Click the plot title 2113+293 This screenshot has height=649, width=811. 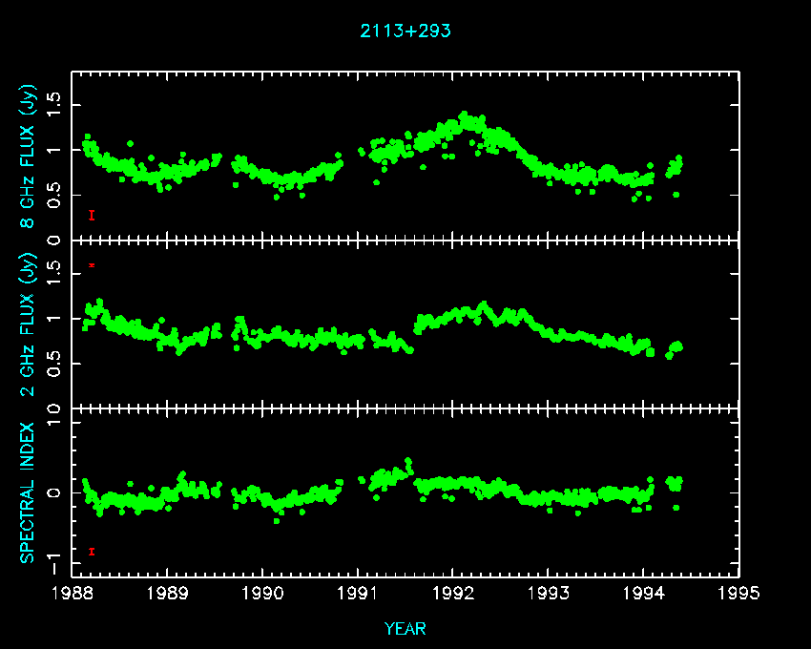coord(405,31)
